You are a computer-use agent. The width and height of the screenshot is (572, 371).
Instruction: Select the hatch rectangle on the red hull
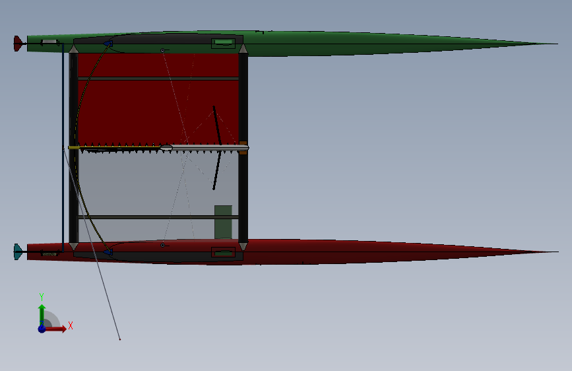pyautogui.click(x=223, y=252)
